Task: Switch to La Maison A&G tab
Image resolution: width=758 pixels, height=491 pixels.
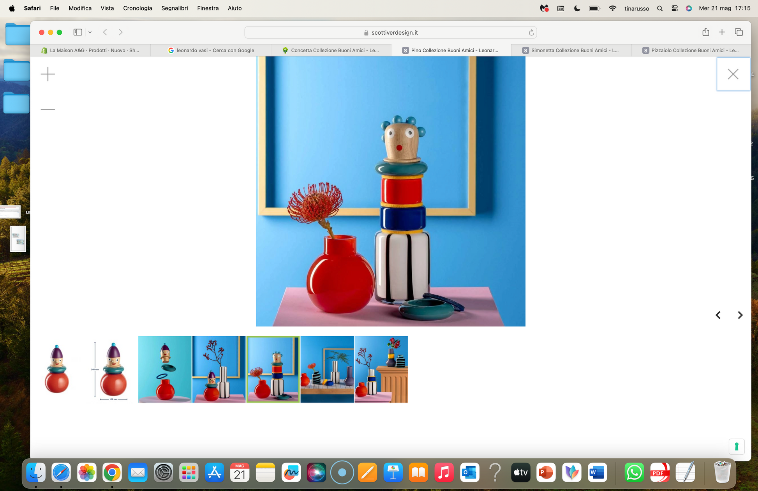Action: (x=90, y=50)
